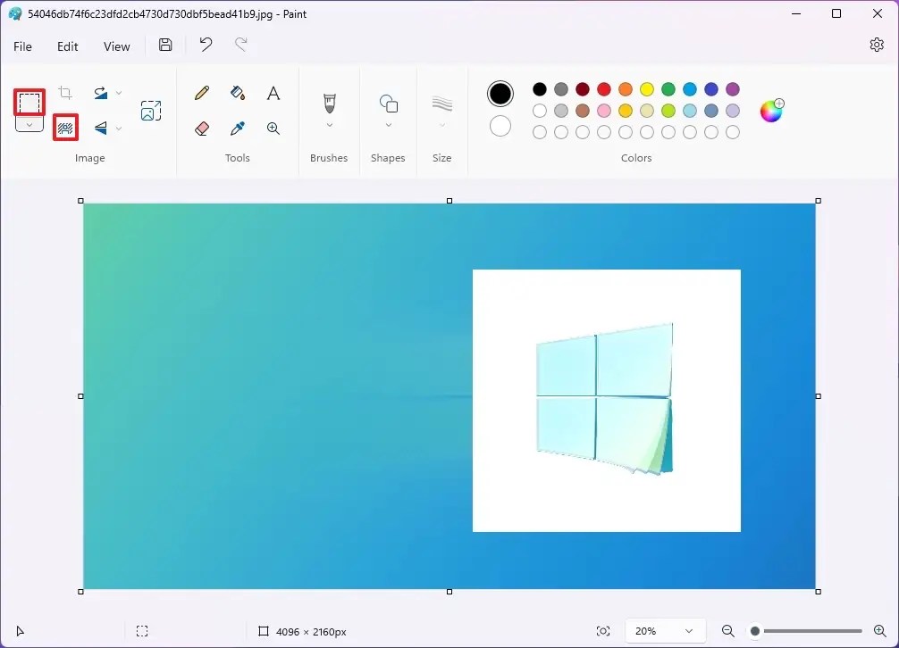The height and width of the screenshot is (648, 899).
Task: Open the File menu
Action: pos(22,46)
